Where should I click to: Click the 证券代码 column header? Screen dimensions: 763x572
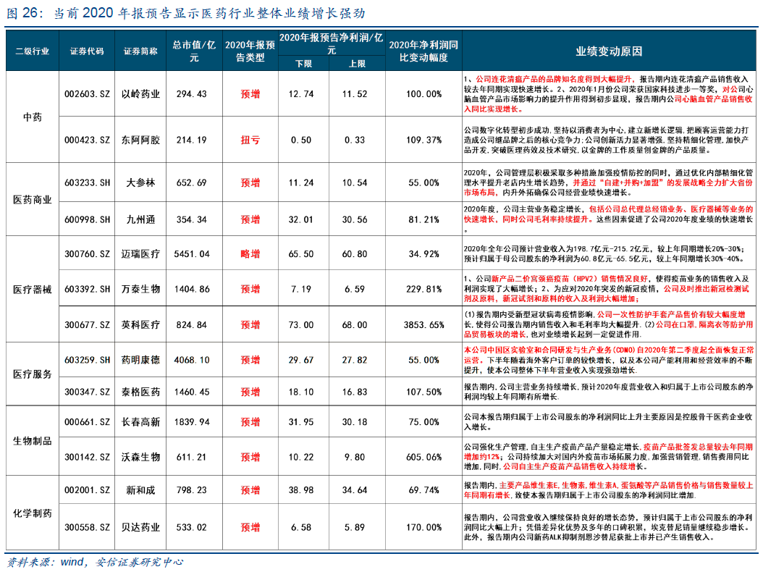87,51
